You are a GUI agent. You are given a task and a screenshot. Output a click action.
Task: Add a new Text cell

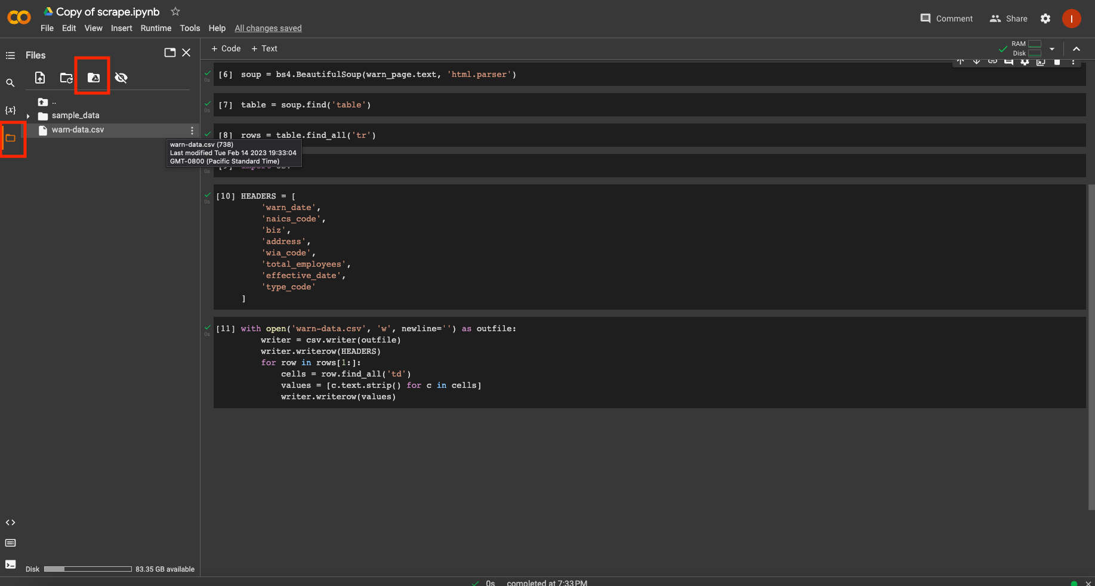pyautogui.click(x=264, y=48)
